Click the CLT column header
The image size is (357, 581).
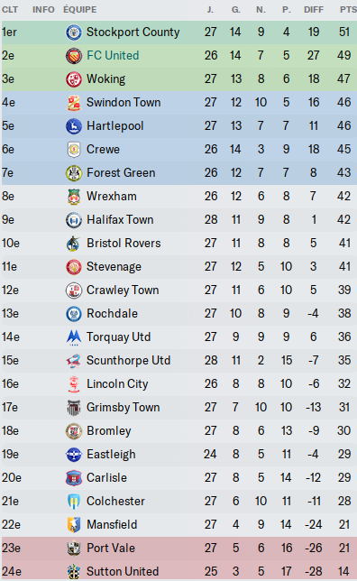pyautogui.click(x=10, y=10)
